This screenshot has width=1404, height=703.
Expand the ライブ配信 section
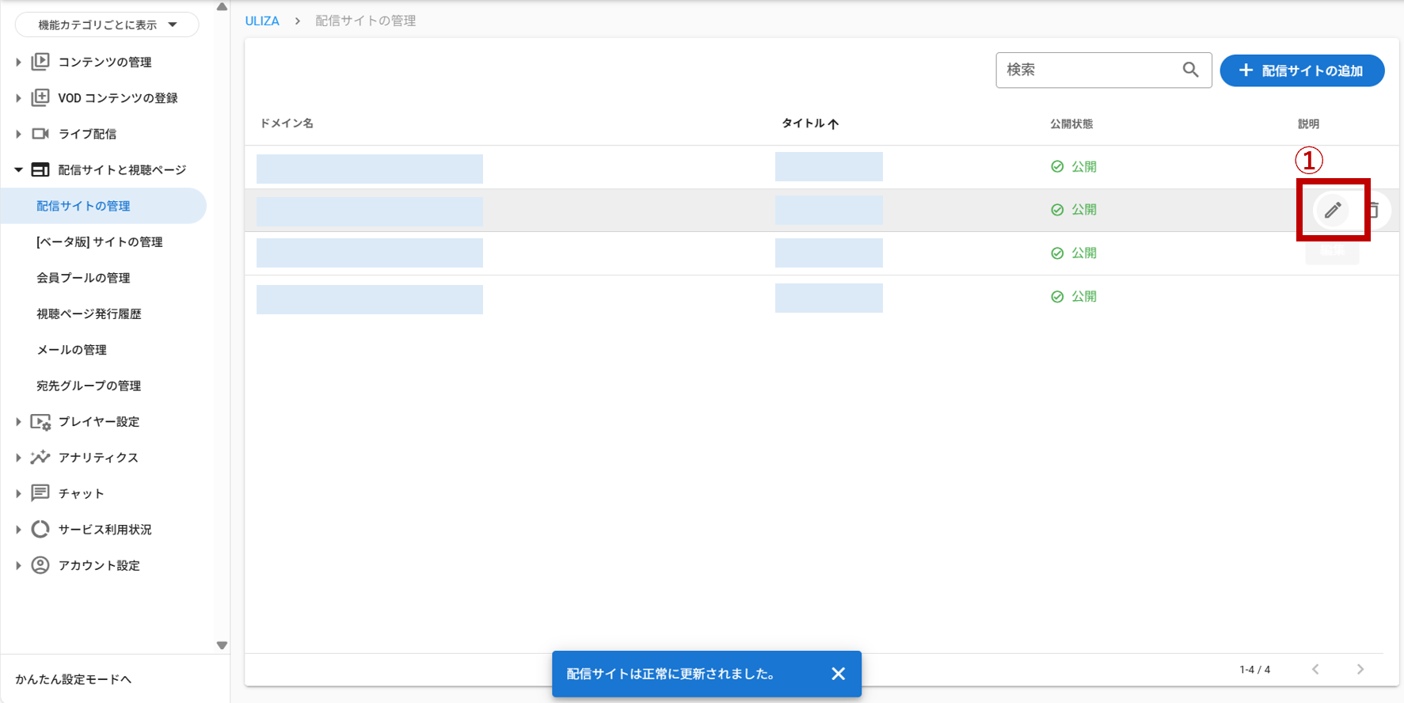(x=18, y=134)
